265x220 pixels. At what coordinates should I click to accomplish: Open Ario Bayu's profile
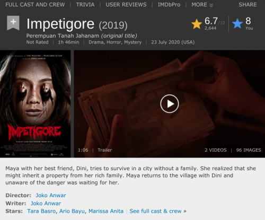click(x=72, y=211)
